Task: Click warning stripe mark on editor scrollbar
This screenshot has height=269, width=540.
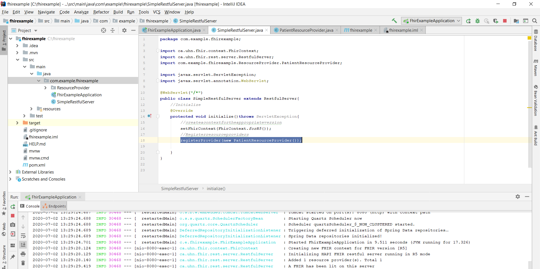Action: click(529, 108)
